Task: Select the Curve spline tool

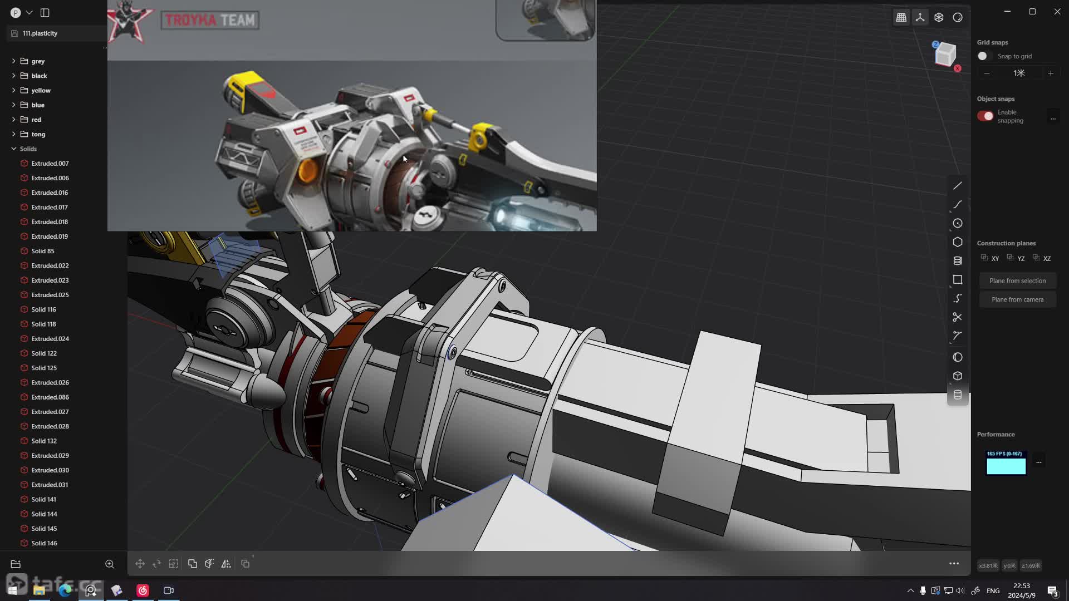Action: click(x=957, y=204)
